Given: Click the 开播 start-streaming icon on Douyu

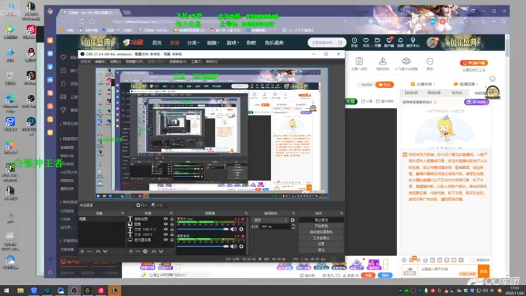Looking at the screenshot, I should (x=377, y=42).
